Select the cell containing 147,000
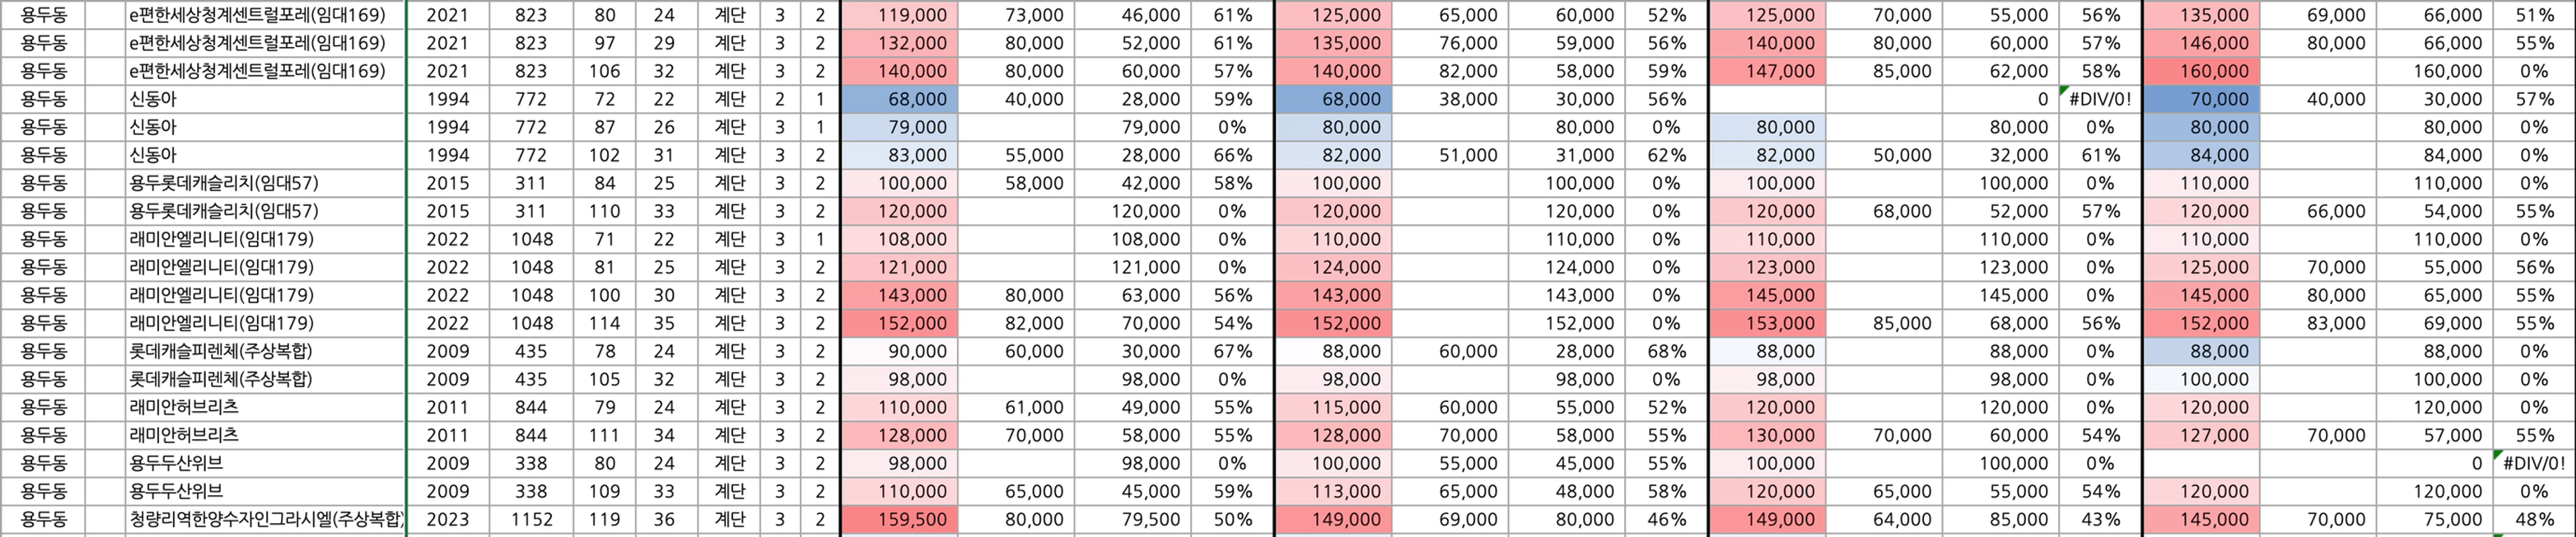This screenshot has height=537, width=2576. click(1768, 71)
